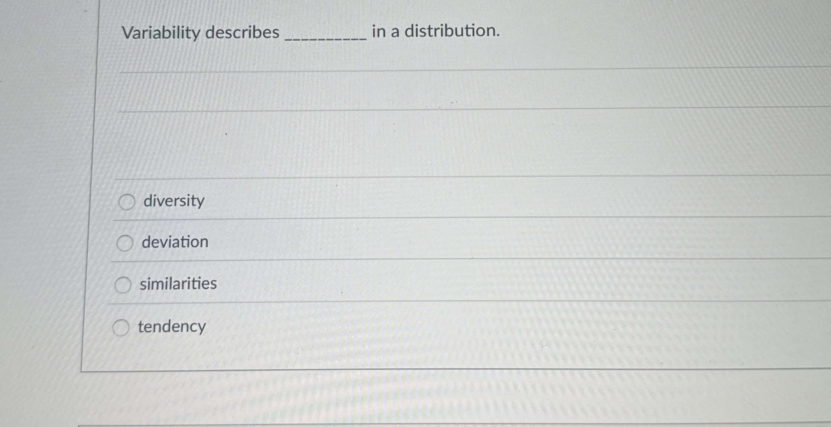Click the word 'describes' in the question
Viewport: 831px width, 427px height.
[246, 33]
